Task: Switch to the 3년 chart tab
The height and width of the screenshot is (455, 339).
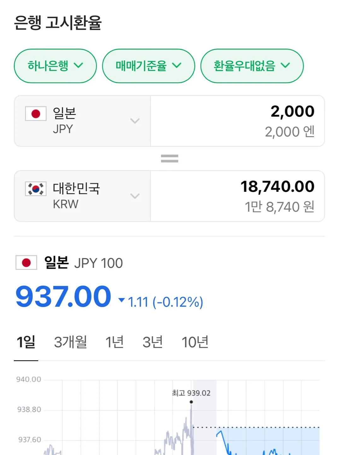Action: (153, 342)
